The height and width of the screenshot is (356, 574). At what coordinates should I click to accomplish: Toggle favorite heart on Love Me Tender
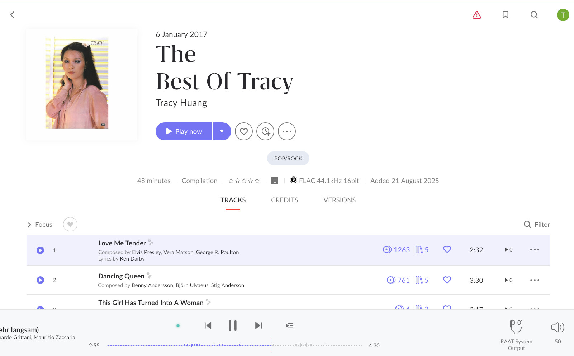pyautogui.click(x=447, y=250)
